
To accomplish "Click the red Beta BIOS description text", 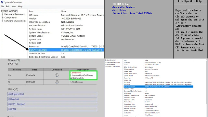I will click(75, 73).
